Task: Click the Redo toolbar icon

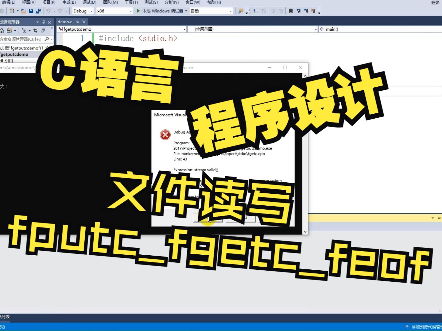Action: coord(60,11)
